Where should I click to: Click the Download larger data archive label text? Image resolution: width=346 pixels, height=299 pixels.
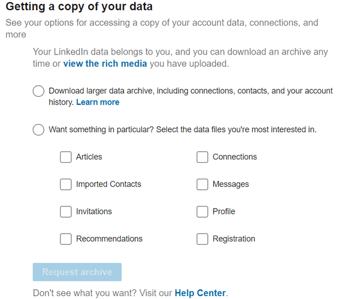coord(191,96)
